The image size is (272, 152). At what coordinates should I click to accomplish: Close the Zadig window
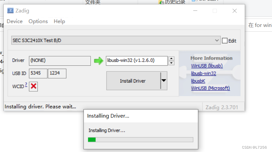click(235, 11)
